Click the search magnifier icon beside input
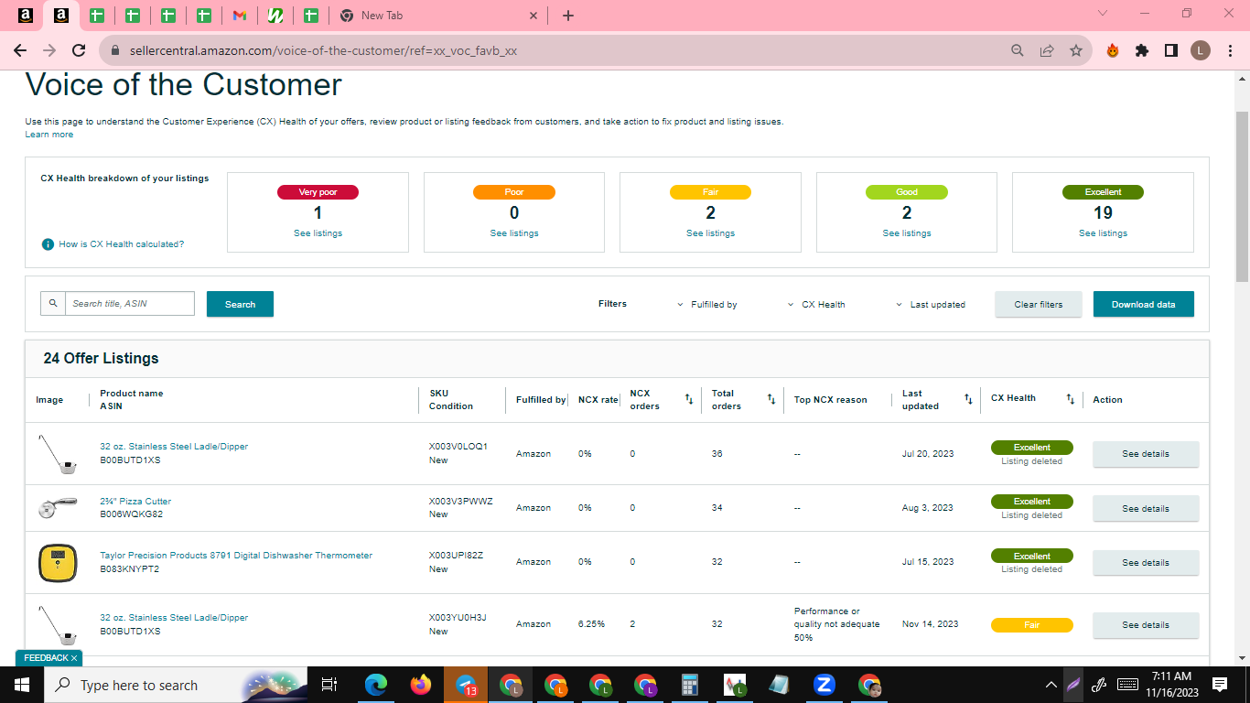This screenshot has height=703, width=1250. 53,303
